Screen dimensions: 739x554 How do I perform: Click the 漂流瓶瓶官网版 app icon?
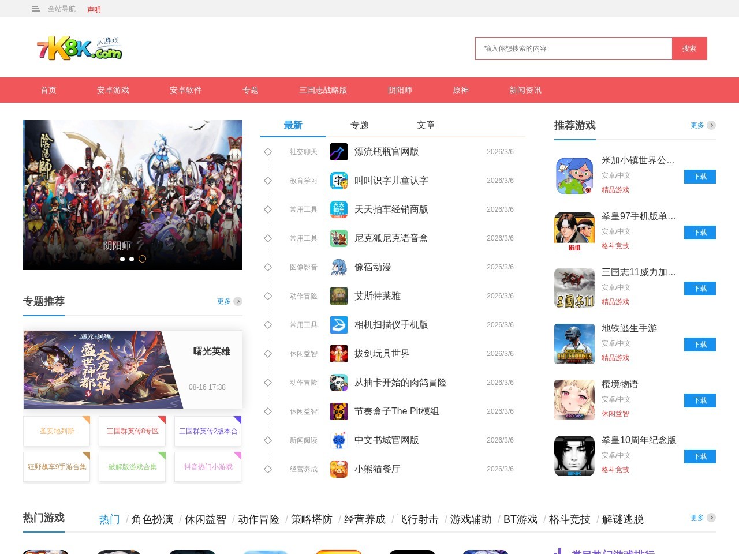pyautogui.click(x=338, y=151)
